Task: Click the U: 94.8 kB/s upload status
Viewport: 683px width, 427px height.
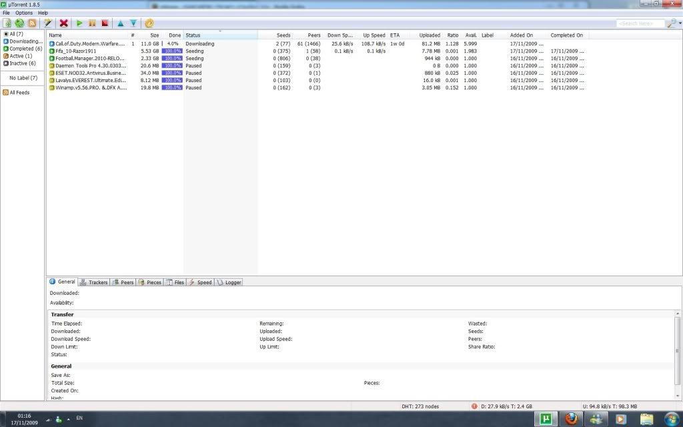Action: point(610,406)
